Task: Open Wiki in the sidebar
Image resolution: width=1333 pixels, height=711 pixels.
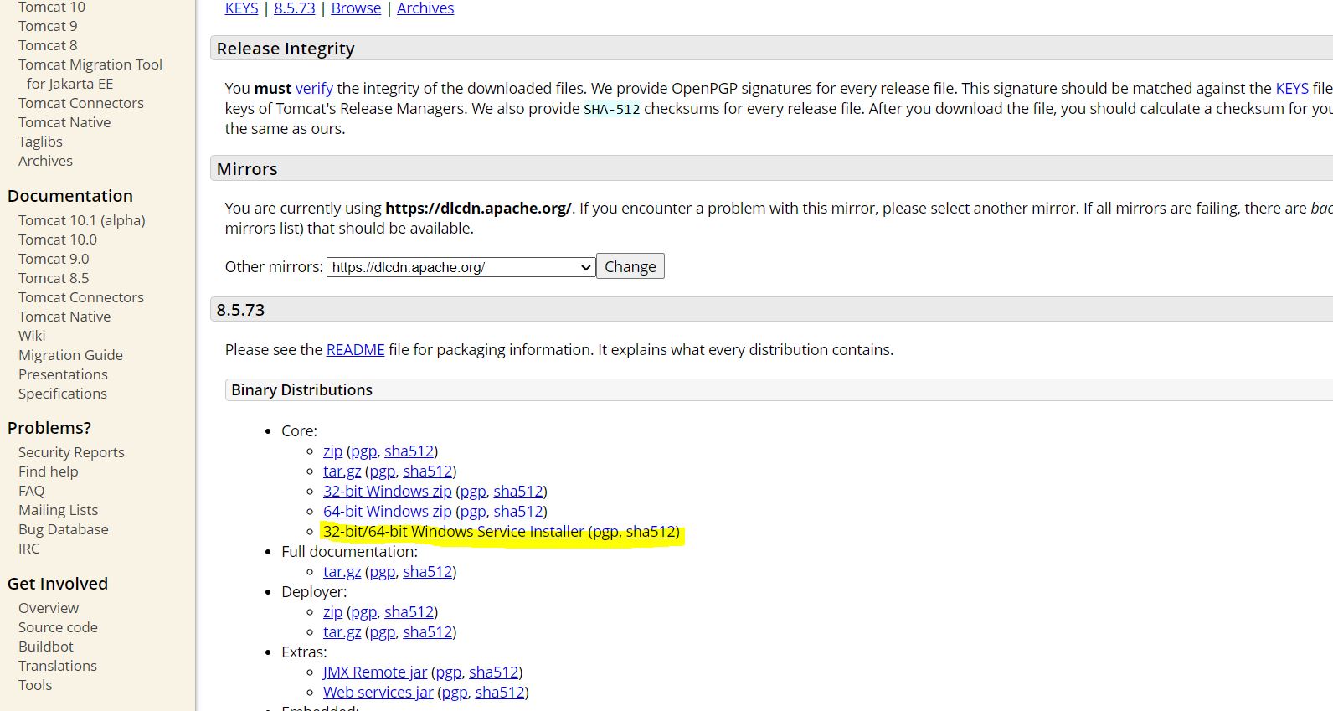Action: tap(32, 336)
